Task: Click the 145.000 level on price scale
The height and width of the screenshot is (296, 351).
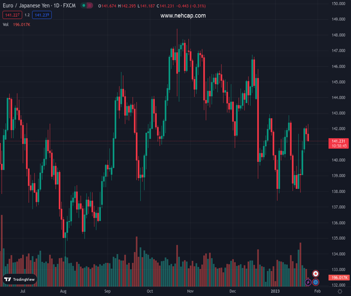Action: click(338, 82)
